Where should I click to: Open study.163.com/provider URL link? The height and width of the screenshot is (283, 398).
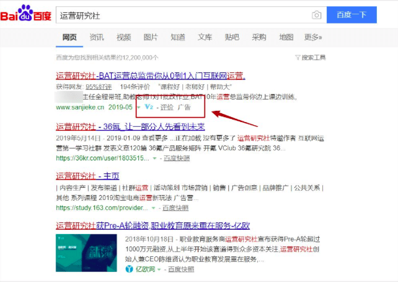pos(102,208)
